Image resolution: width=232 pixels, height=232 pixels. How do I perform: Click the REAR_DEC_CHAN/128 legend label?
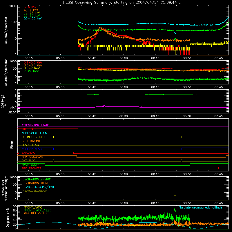[x=38, y=187]
